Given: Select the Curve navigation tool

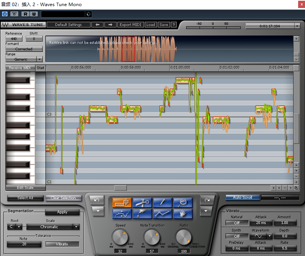Looking at the screenshot, I should tap(122, 214).
